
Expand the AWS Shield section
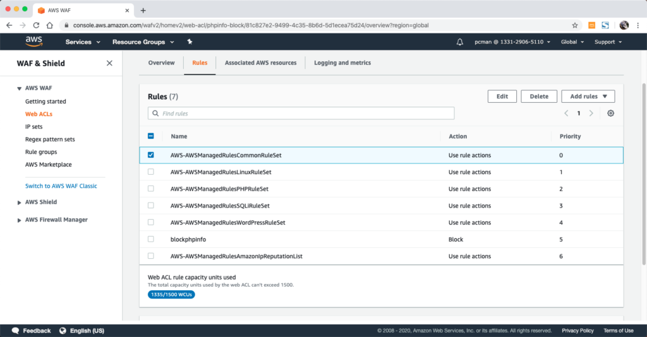[20, 203]
